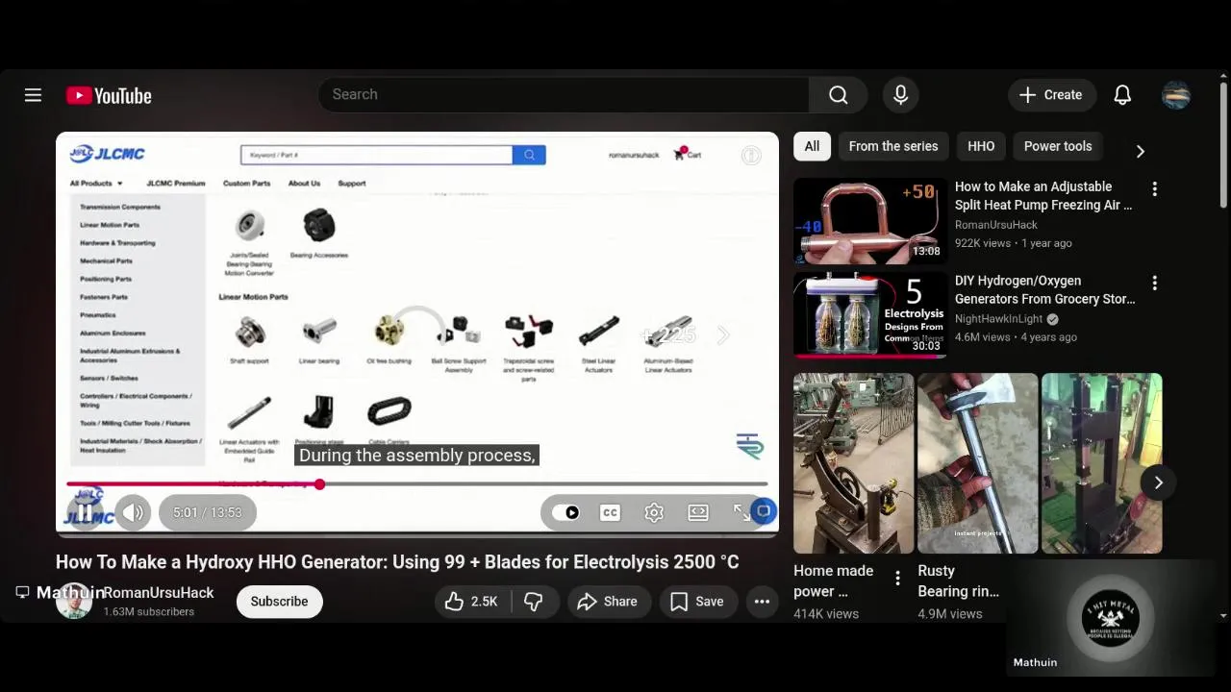Open the DIY Hydrogen/Oxygen Generators video title
1231x692 pixels.
click(1044, 289)
